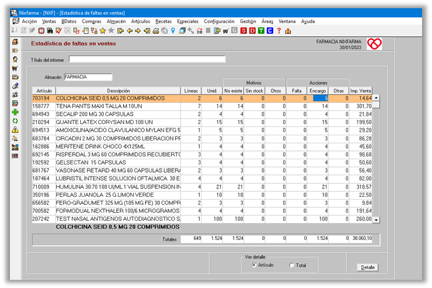432x288 pixels.
Task: Click the Almacén field showing FARMACIA
Action: (88, 77)
